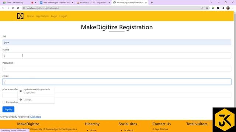Click the footer MakeDigitize heading

click(x=28, y=124)
